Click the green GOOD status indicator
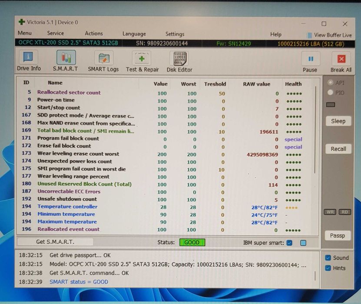 192,242
